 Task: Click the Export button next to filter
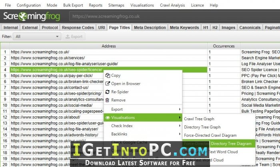coord(74,36)
